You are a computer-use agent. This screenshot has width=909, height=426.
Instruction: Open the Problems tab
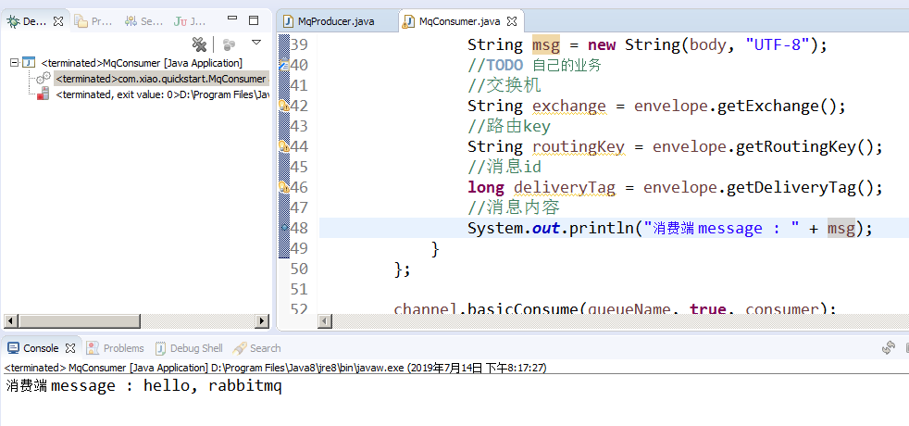point(115,348)
